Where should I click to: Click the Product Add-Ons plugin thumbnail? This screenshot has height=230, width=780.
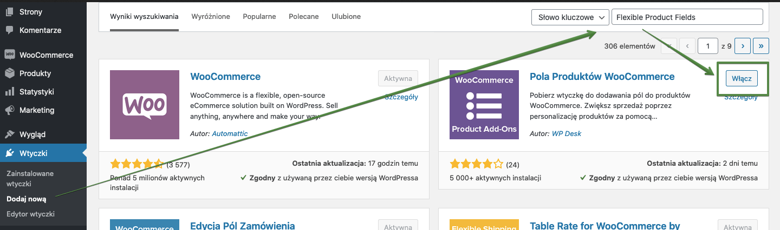pyautogui.click(x=484, y=105)
